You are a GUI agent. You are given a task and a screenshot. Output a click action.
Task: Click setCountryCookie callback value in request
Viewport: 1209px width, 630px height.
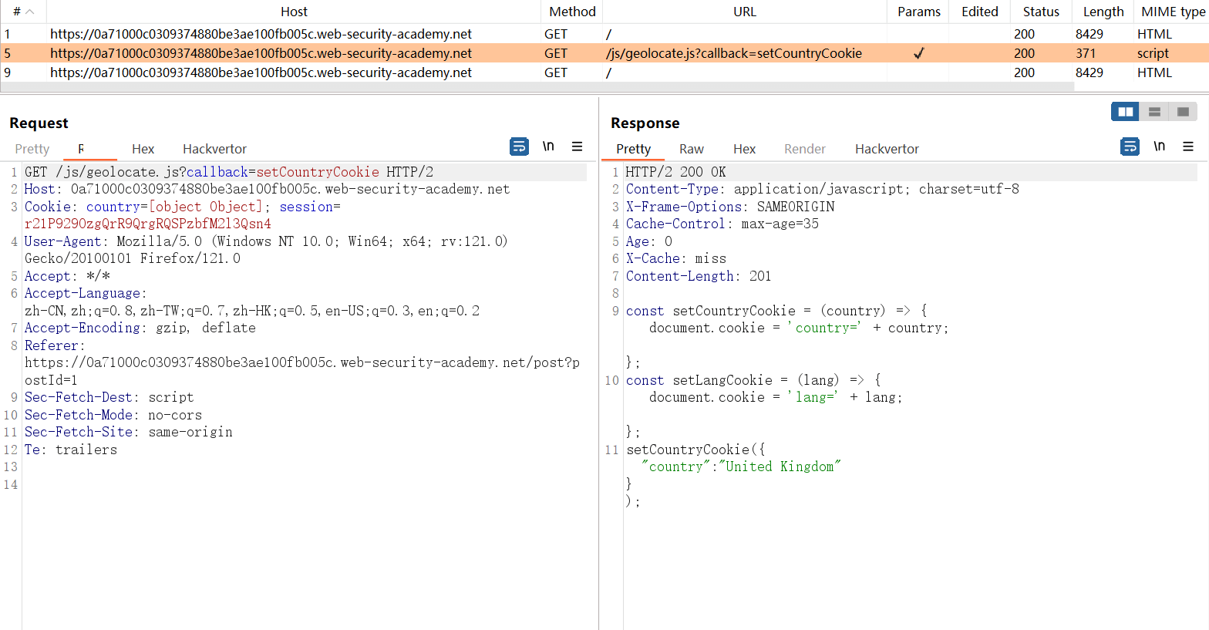(318, 172)
